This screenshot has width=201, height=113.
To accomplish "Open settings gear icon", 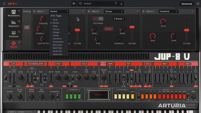I will 198,4.
